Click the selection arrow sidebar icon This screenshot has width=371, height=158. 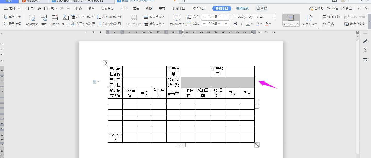click(365, 50)
